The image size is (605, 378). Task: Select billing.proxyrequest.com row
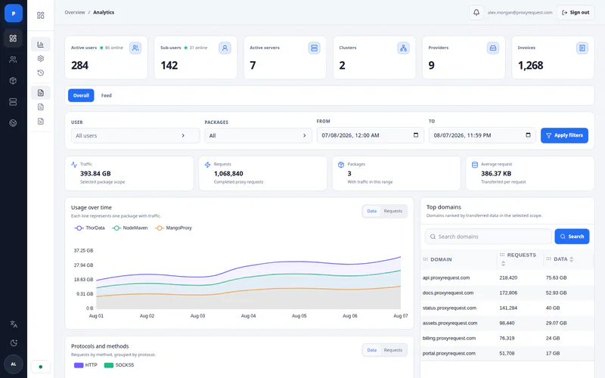507,338
